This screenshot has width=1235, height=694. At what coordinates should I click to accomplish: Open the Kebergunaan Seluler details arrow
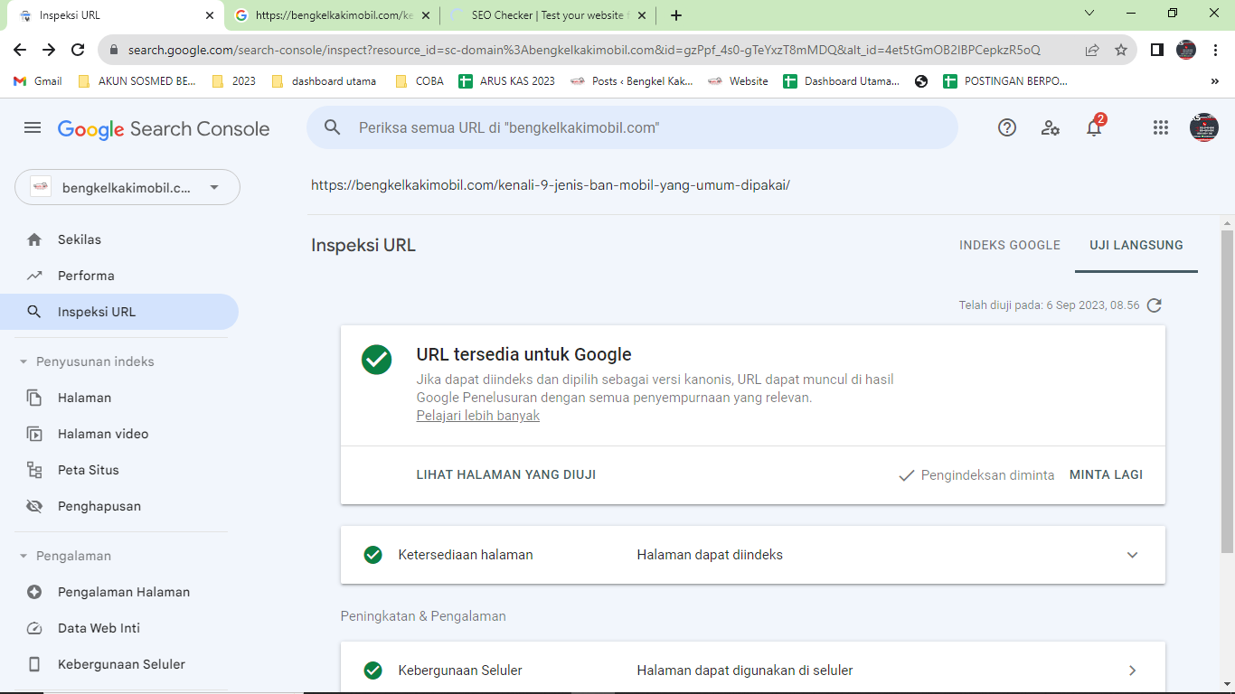(1132, 671)
